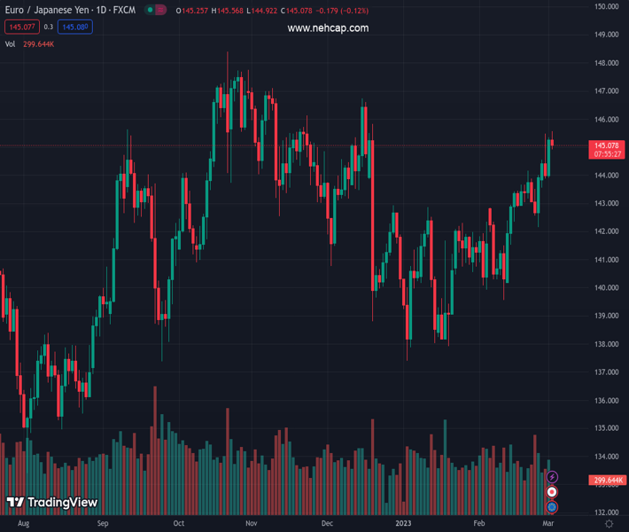Click the Oct label on time axis
The width and height of the screenshot is (629, 532).
(x=178, y=524)
